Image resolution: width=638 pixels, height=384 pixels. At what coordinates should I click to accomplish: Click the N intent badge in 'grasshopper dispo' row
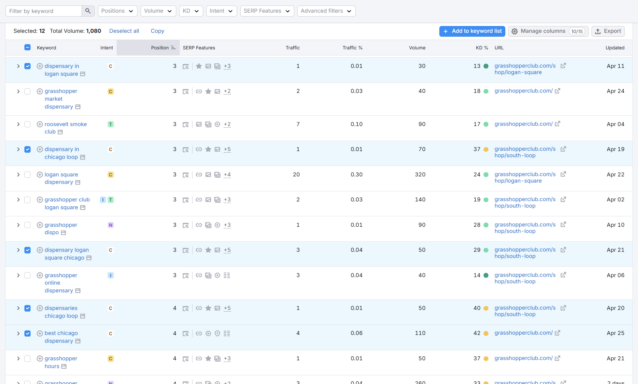coord(111,225)
